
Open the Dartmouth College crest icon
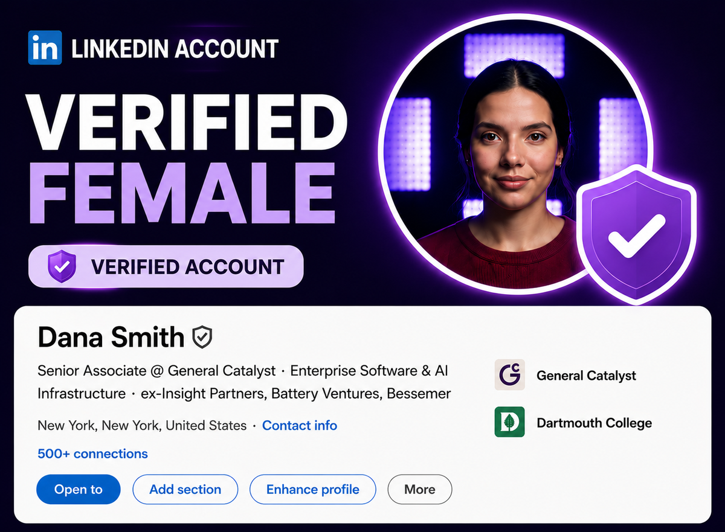[x=509, y=421]
